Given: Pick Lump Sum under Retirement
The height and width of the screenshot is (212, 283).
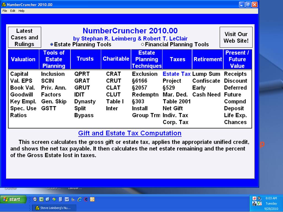Looking at the screenshot, I should (x=206, y=74).
